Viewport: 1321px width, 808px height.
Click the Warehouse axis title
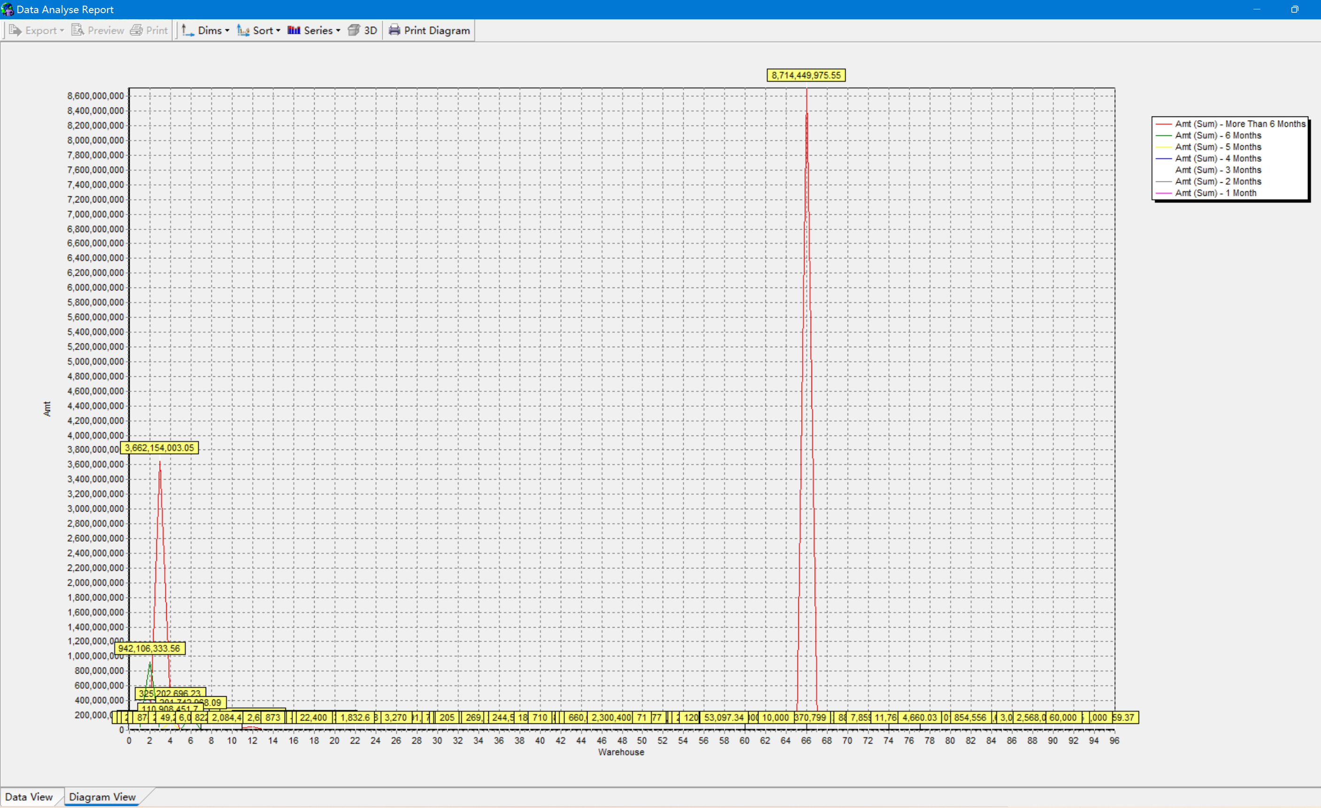621,752
